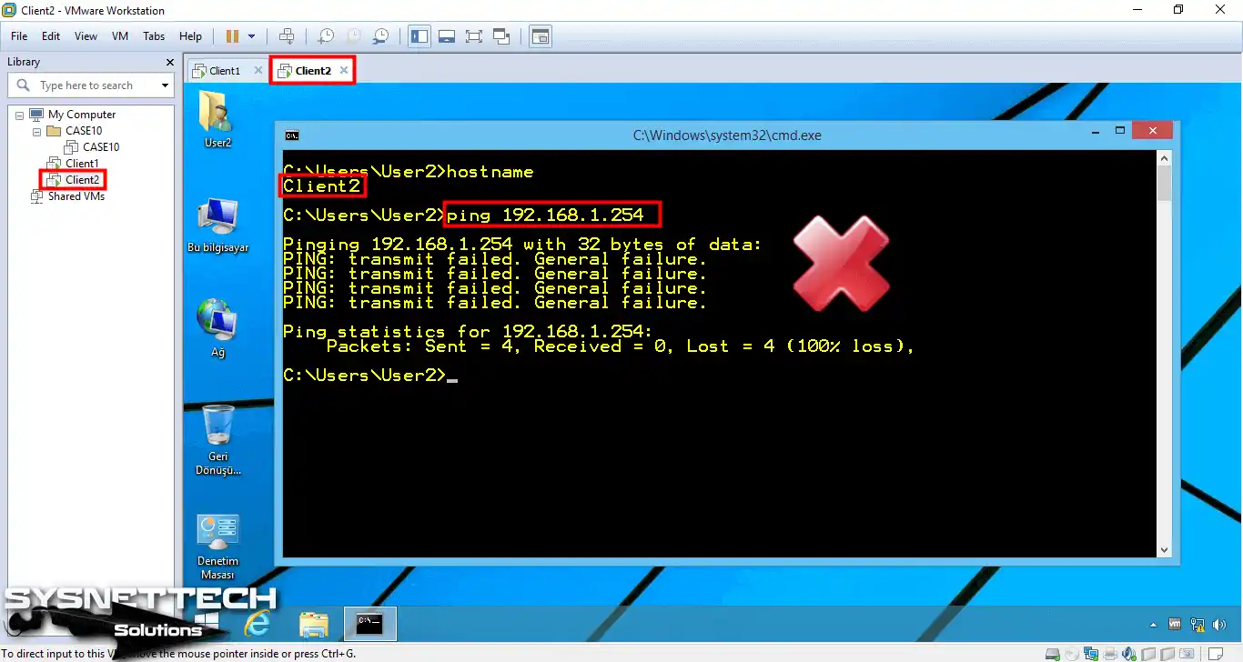
Task: Send Ctrl+Alt+Del to the virtual machine
Action: [287, 36]
